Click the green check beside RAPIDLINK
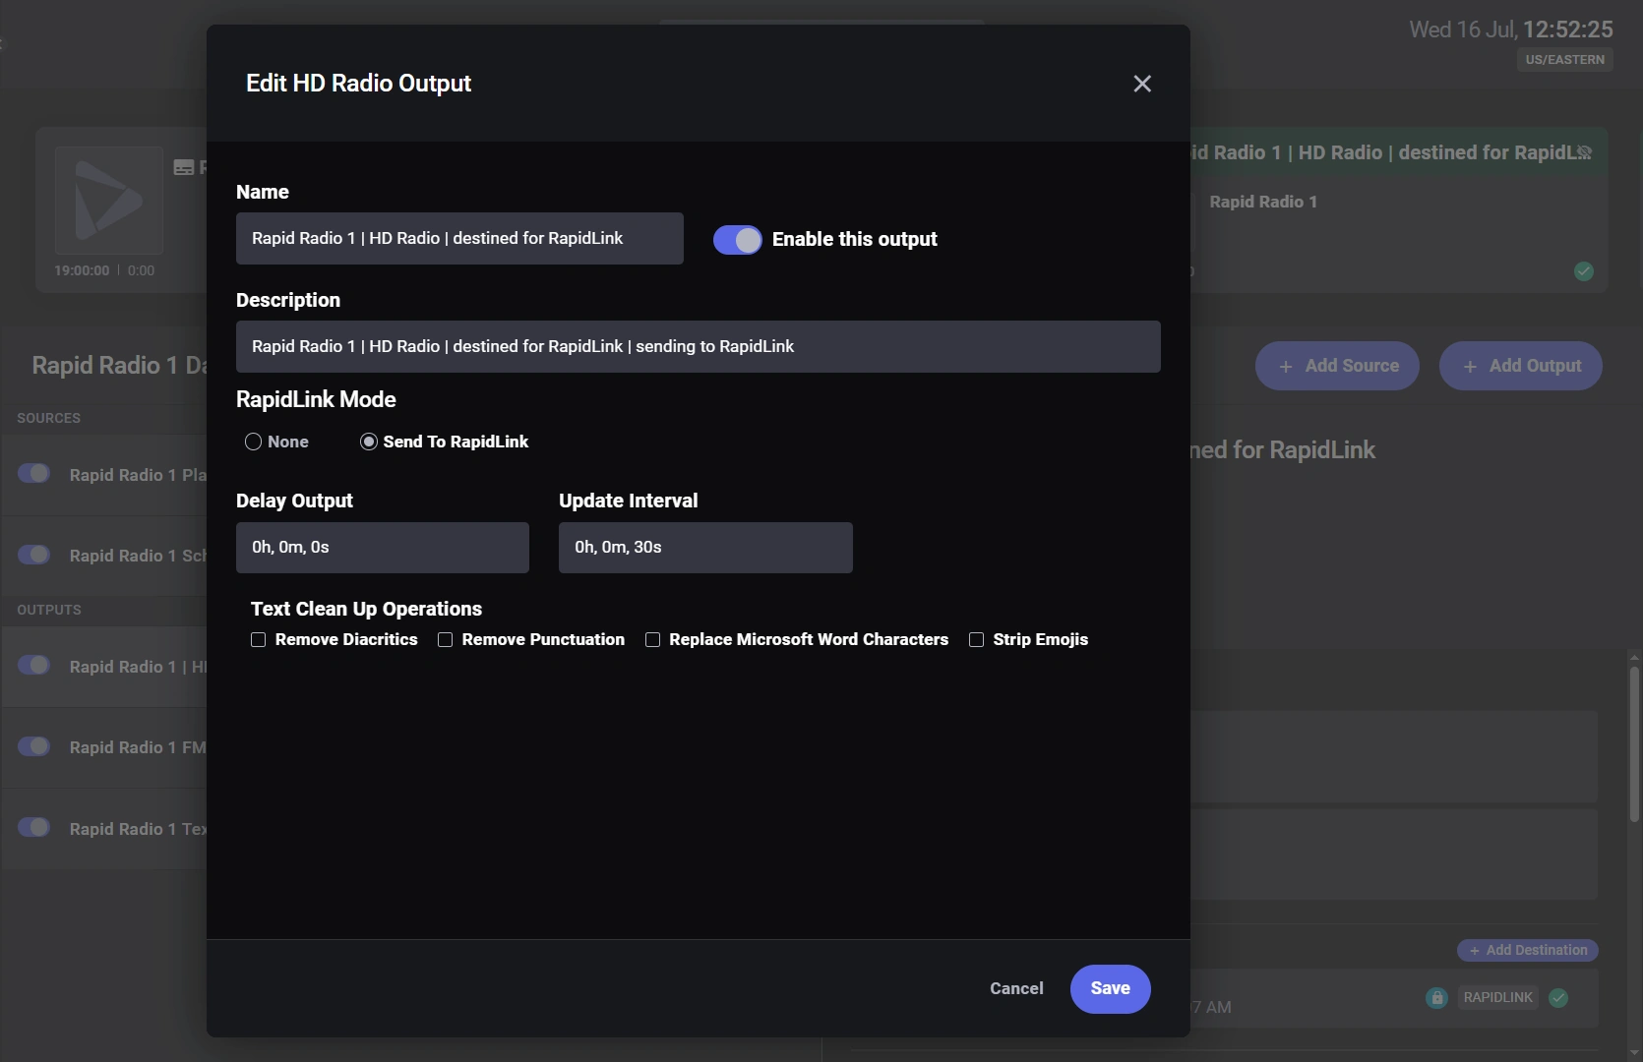1643x1062 pixels. coord(1558,998)
